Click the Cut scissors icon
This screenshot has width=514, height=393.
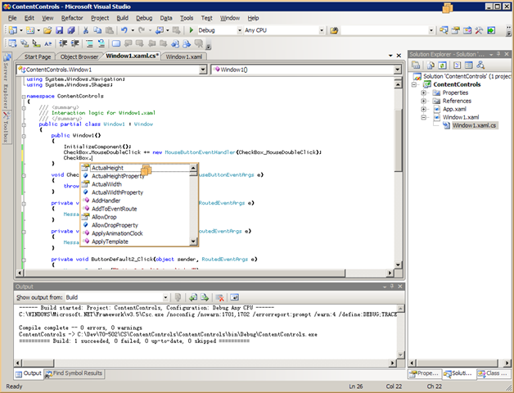pyautogui.click(x=86, y=30)
